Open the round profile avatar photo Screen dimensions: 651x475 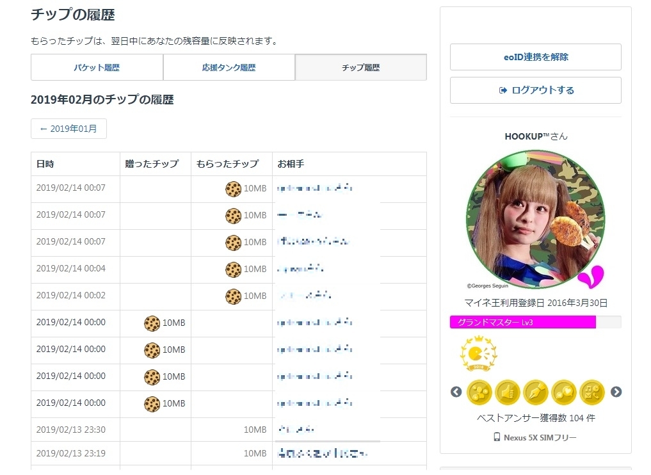536,220
